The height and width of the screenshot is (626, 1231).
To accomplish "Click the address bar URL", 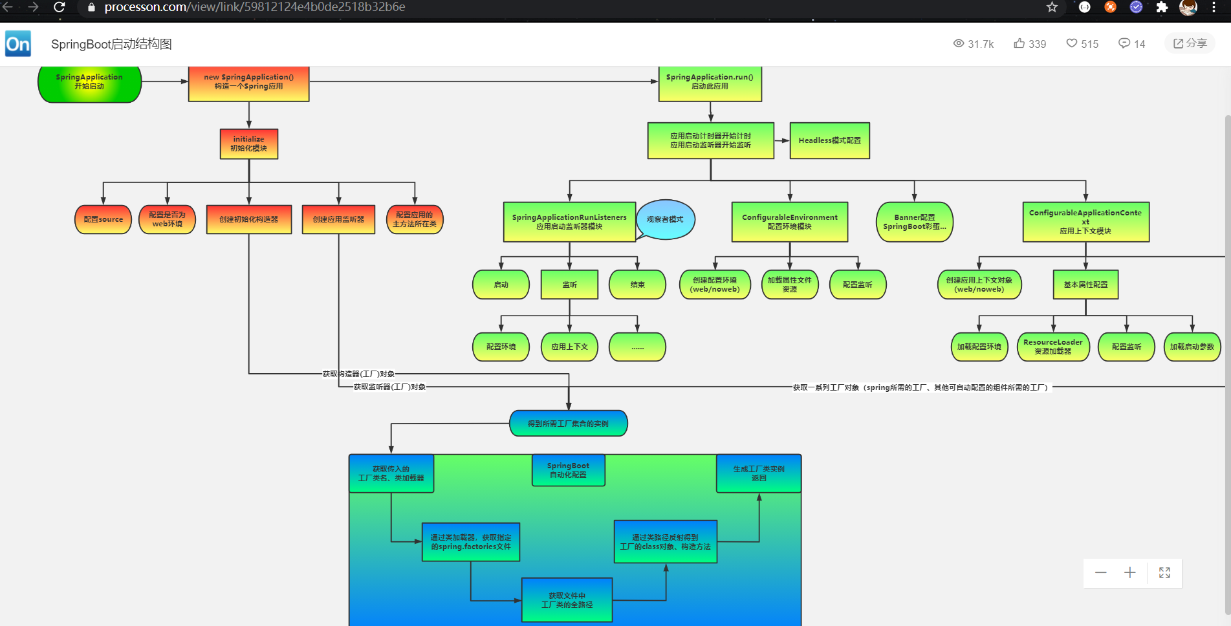I will point(255,7).
